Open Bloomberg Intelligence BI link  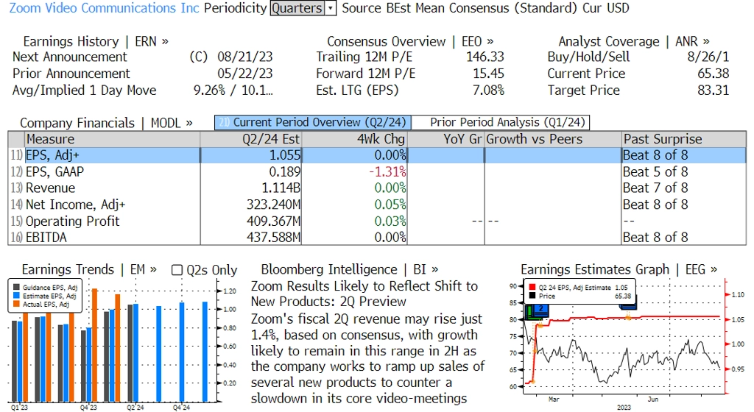(x=350, y=269)
